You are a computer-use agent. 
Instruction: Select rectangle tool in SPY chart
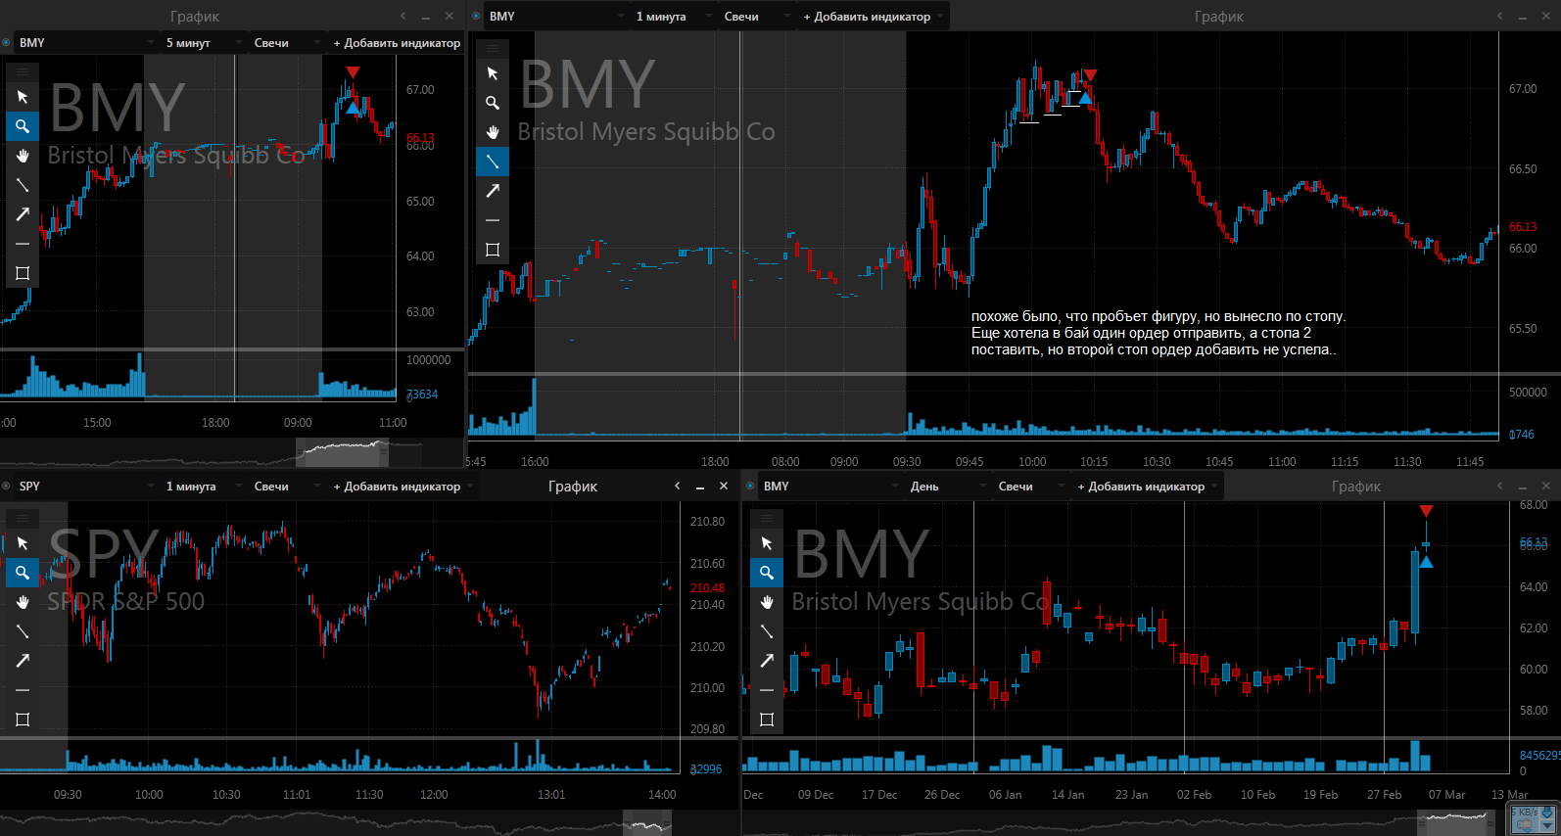(23, 720)
